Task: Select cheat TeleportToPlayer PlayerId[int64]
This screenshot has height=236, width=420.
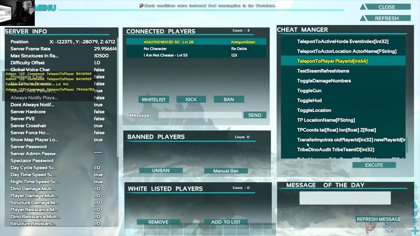Action: (x=343, y=61)
